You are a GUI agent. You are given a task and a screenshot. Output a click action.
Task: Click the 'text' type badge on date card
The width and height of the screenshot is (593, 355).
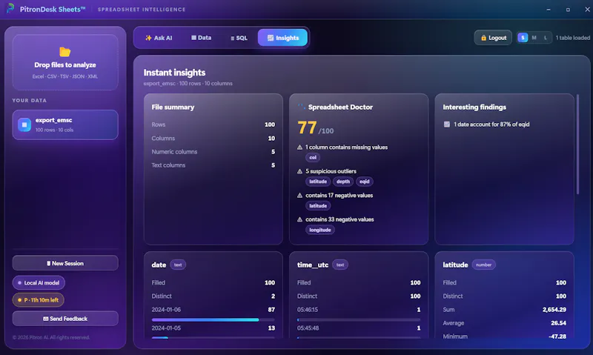178,265
